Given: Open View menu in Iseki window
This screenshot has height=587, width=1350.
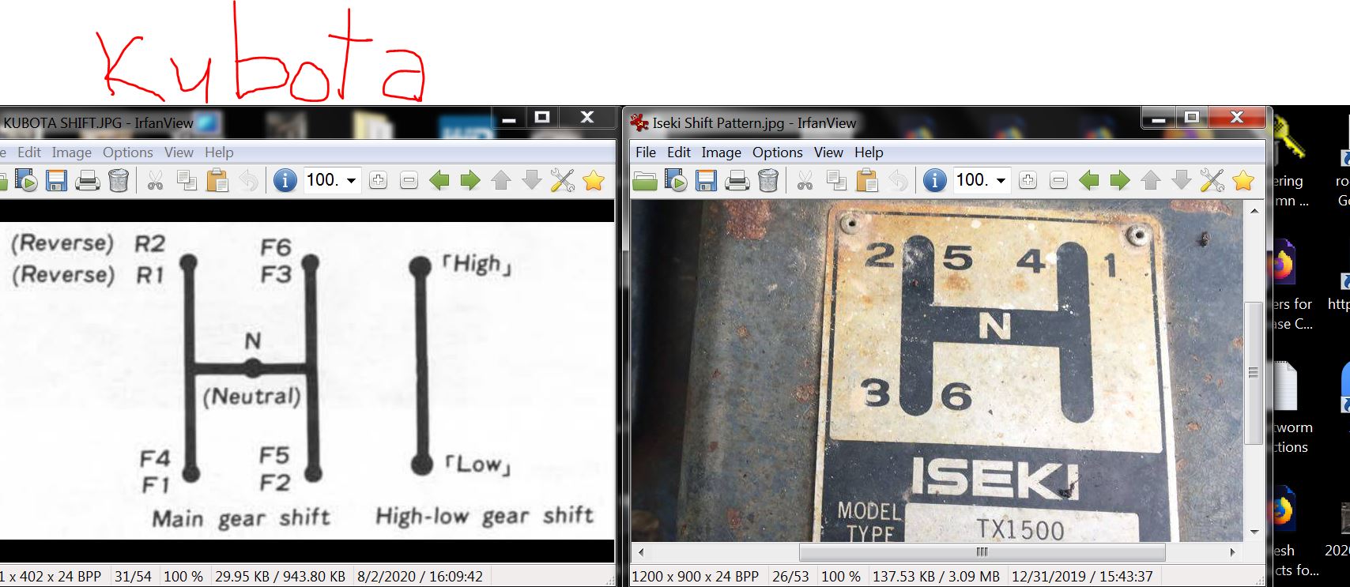Looking at the screenshot, I should click(x=828, y=152).
